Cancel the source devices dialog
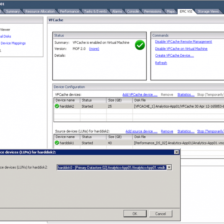Image resolution: width=224 pixels, height=224 pixels. click(160, 214)
